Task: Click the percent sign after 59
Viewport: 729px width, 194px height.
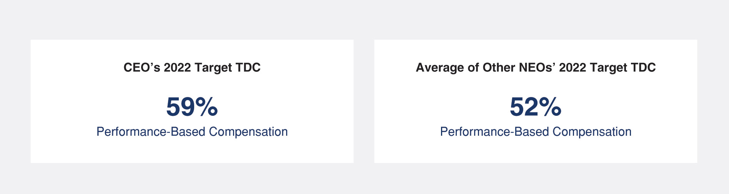Action: 206,107
